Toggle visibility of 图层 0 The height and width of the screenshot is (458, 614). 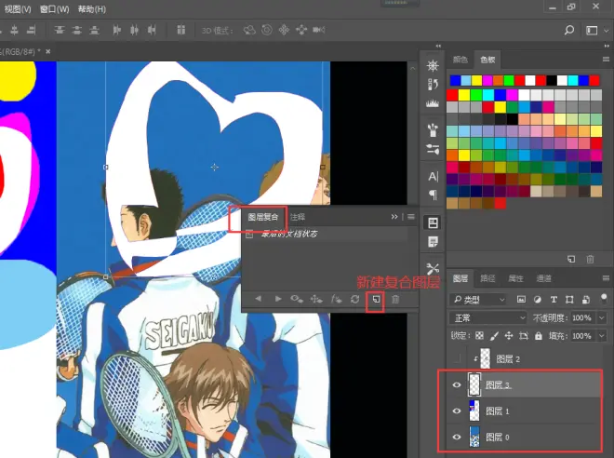[457, 437]
